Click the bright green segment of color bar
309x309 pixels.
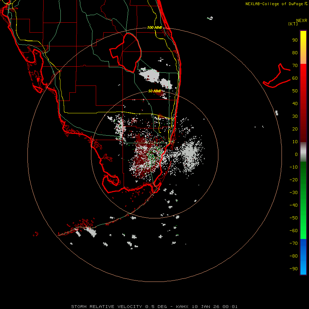tap(303, 201)
